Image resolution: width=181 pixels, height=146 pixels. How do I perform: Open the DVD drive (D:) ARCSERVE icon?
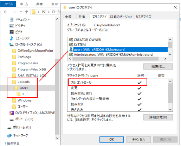click(12, 113)
